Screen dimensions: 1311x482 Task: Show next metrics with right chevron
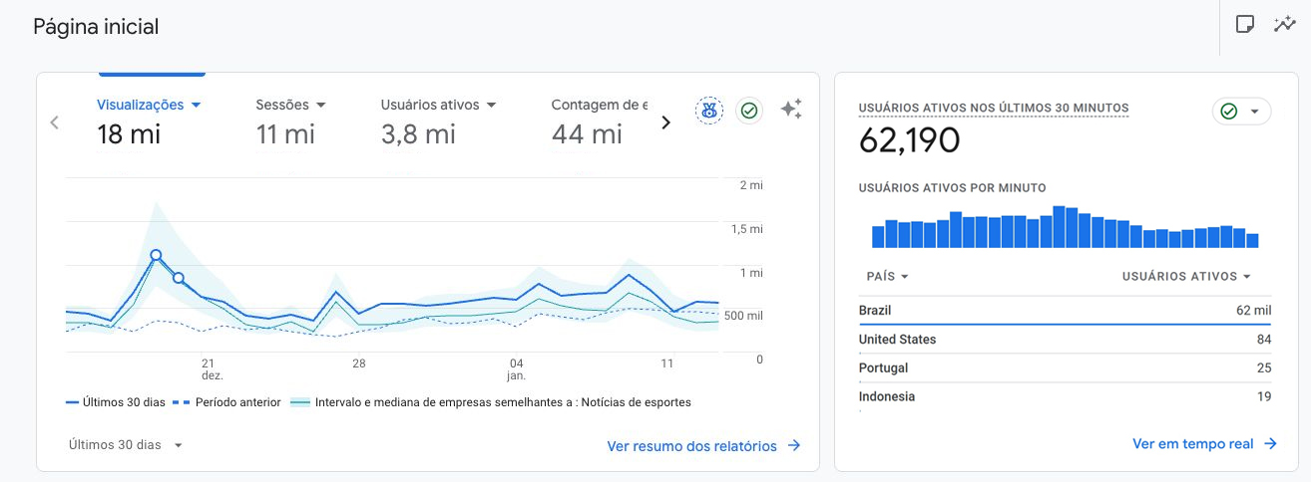tap(666, 122)
